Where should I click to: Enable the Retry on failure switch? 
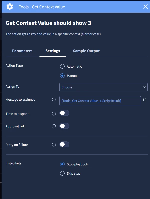[64, 144]
